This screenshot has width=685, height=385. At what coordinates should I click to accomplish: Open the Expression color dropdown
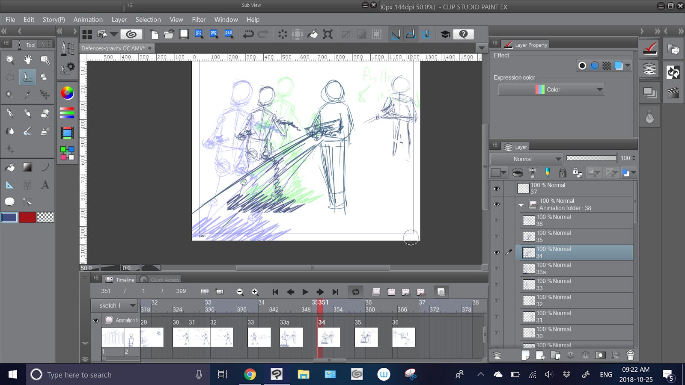point(551,89)
